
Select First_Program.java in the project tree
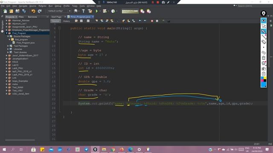pos(26,42)
